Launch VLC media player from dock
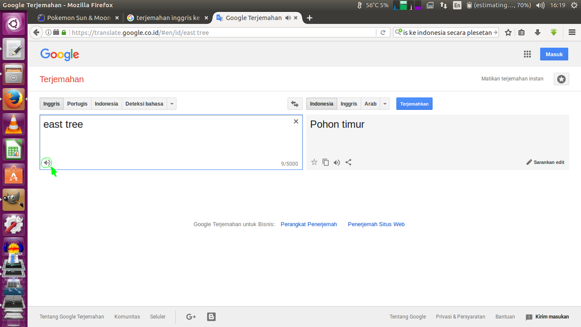This screenshot has width=581, height=327. [14, 124]
